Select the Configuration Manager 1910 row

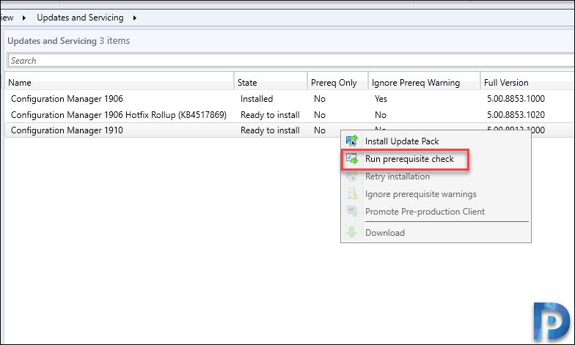(x=172, y=130)
